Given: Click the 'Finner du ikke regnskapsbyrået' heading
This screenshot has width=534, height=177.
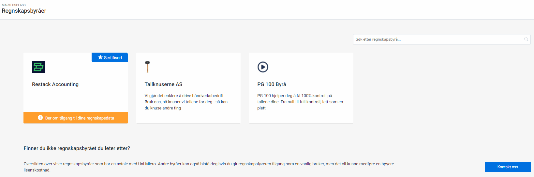Looking at the screenshot, I should coord(77,148).
